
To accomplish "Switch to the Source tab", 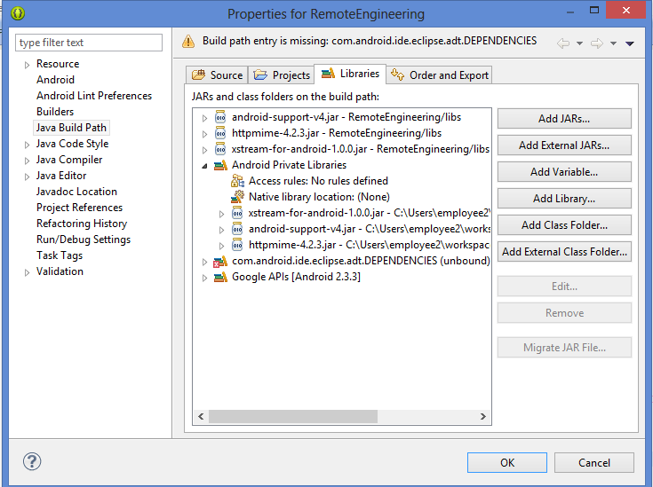I will [x=217, y=75].
